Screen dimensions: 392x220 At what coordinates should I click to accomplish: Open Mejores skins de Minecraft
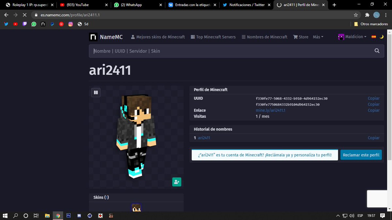(x=158, y=37)
